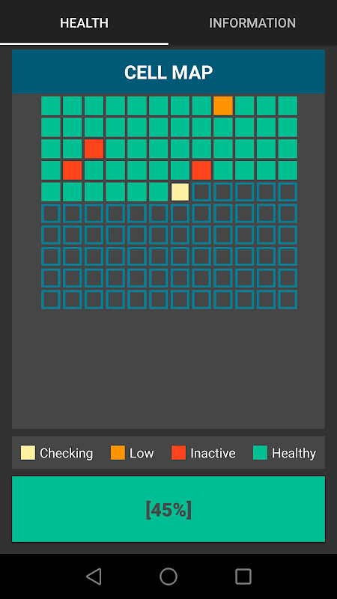Open the Android recent apps button
Viewport: 337px width, 599px height.
243,577
